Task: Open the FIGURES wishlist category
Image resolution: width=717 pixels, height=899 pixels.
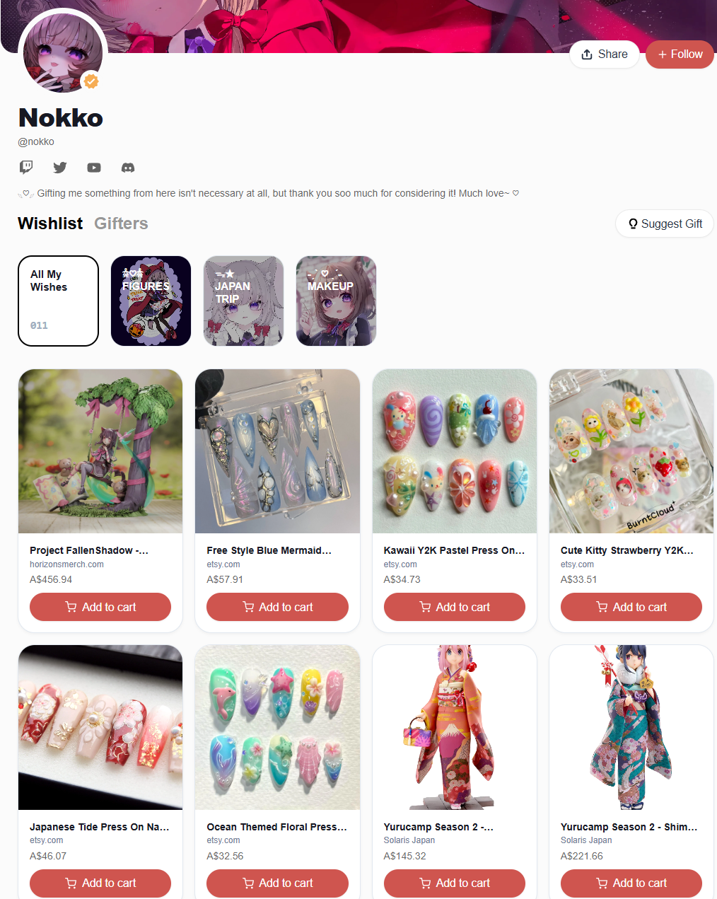Action: [151, 301]
